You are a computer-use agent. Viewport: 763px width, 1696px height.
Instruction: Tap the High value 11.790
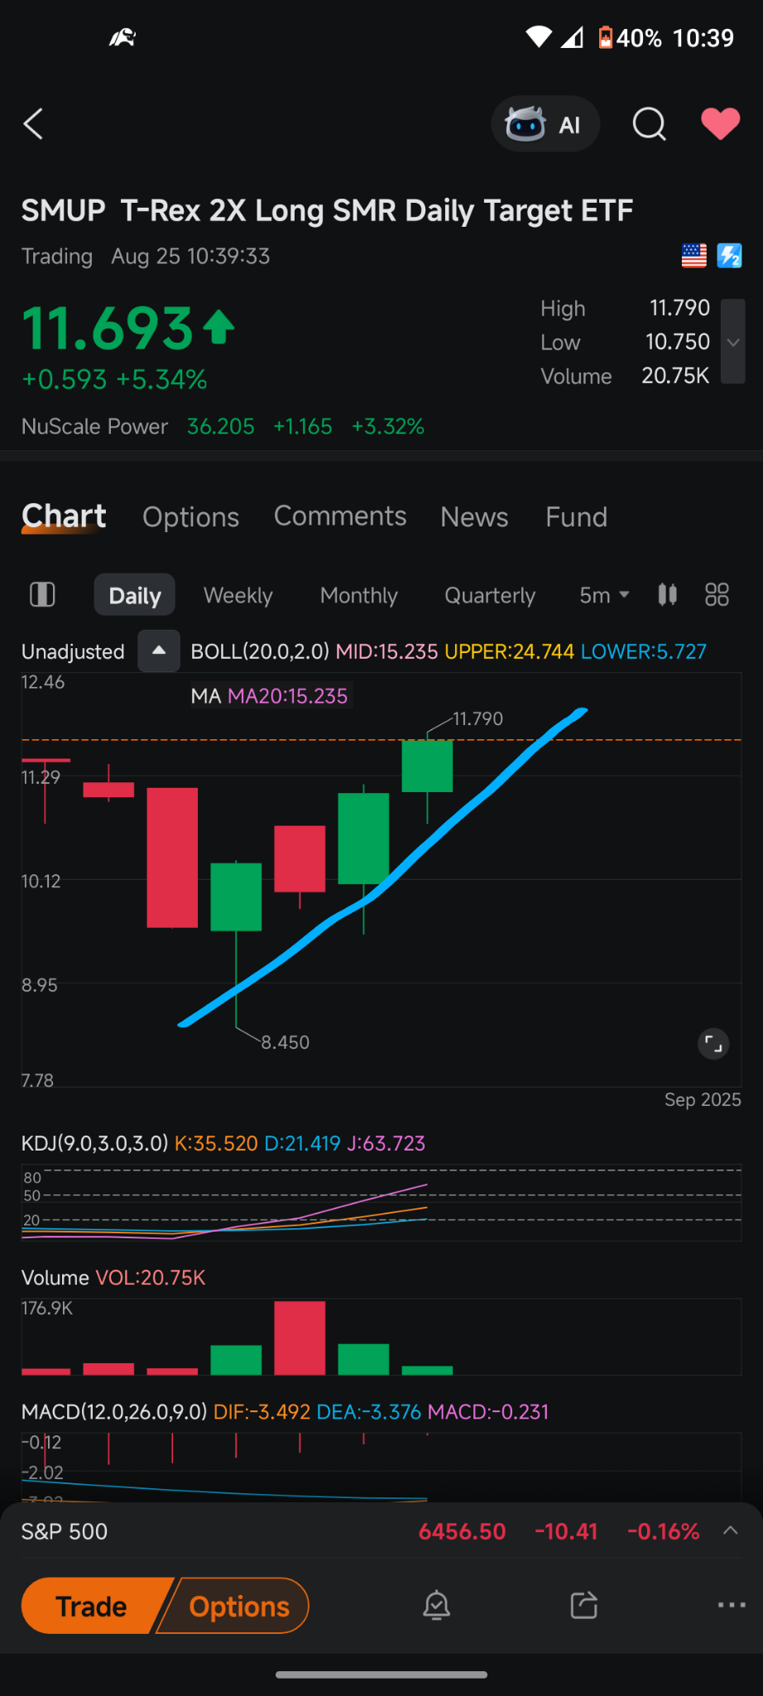click(679, 308)
